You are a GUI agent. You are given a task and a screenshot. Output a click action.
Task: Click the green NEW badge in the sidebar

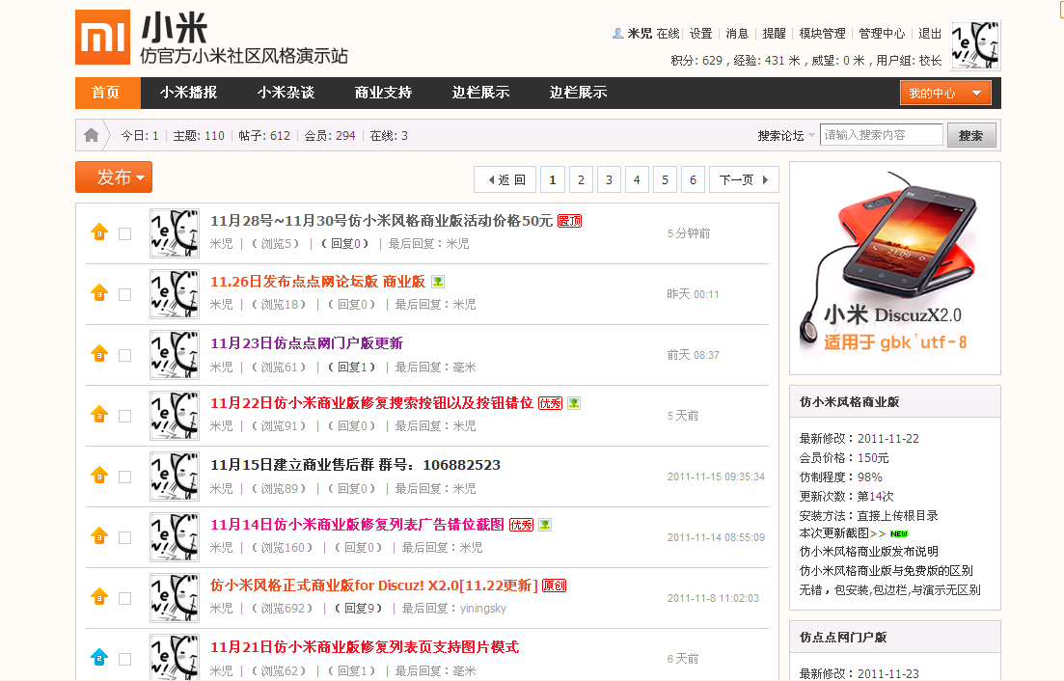[x=898, y=533]
